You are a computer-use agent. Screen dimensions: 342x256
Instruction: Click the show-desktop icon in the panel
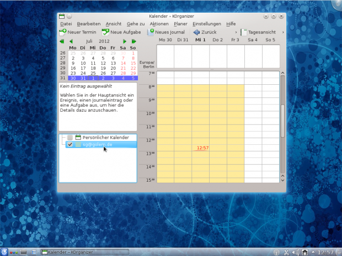point(24,252)
